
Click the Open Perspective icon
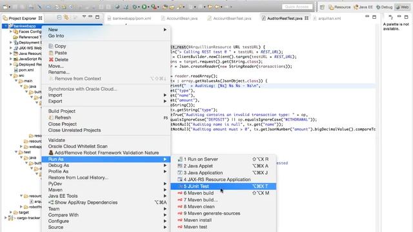pyautogui.click(x=322, y=7)
